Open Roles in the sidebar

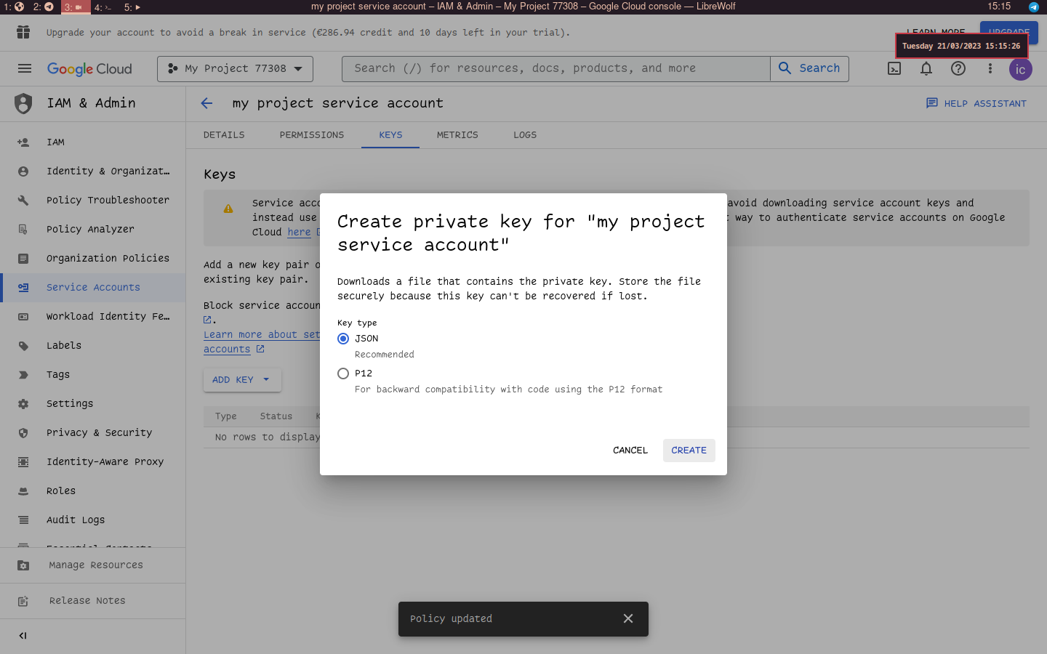pyautogui.click(x=61, y=491)
